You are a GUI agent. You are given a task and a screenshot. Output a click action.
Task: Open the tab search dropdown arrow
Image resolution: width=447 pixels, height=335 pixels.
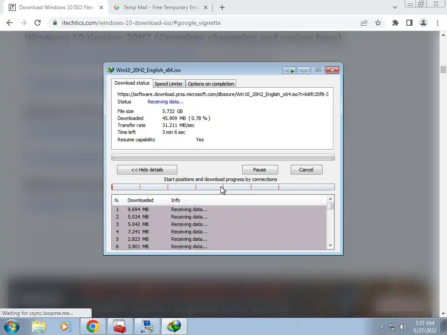395,7
